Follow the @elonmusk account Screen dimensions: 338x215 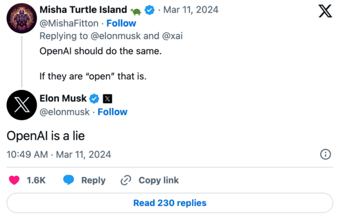tap(112, 112)
